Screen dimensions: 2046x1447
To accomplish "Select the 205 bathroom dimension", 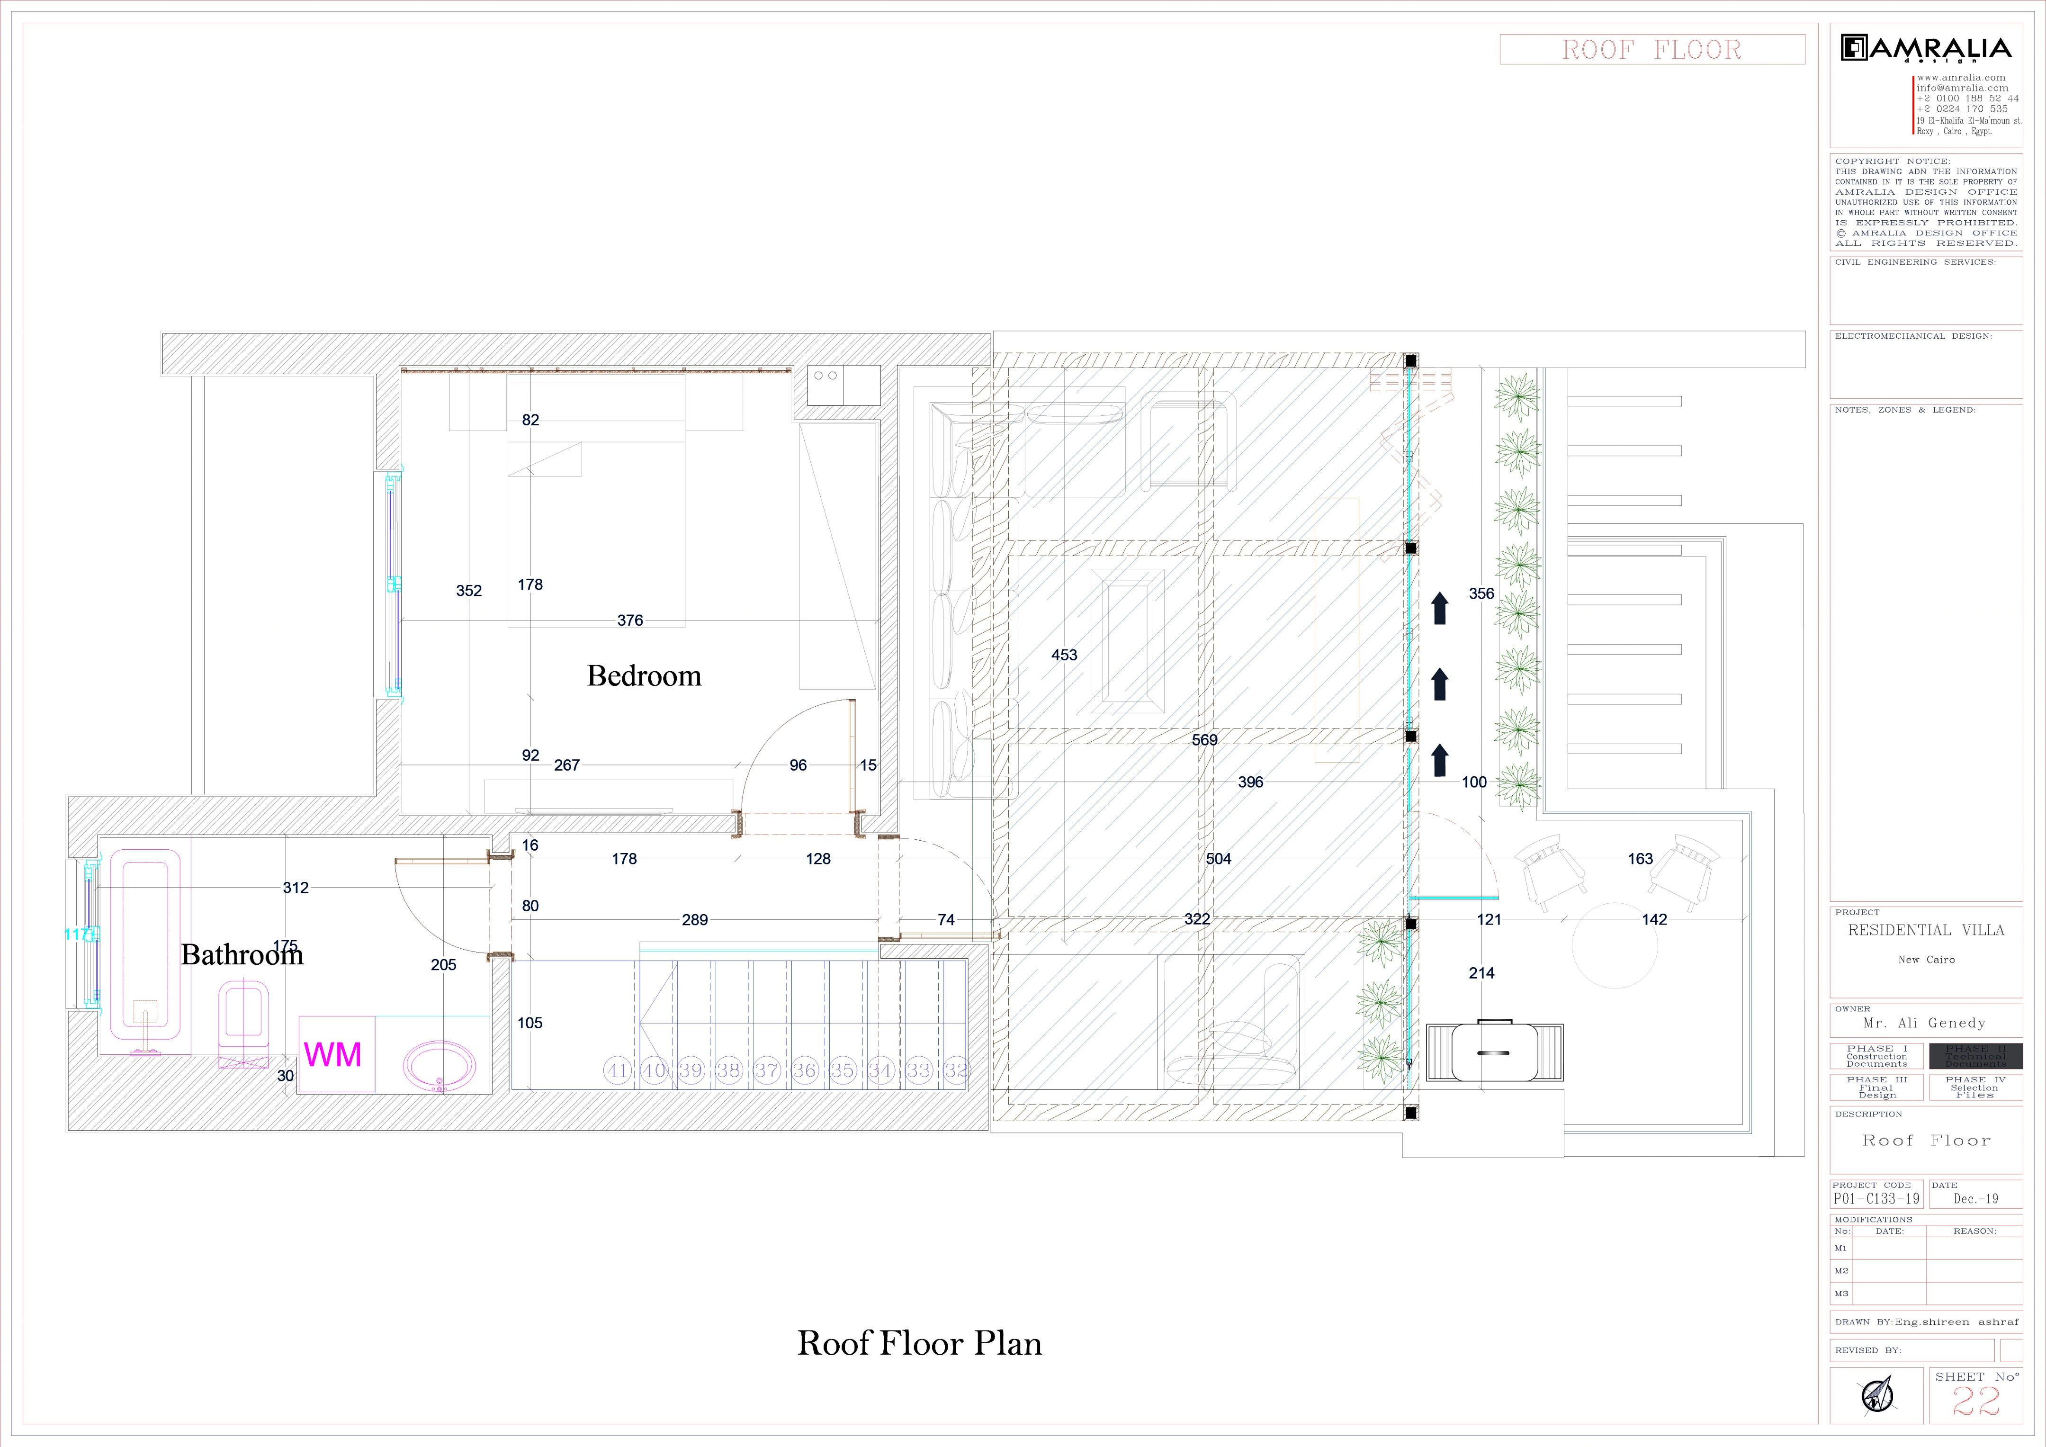I will [x=443, y=965].
